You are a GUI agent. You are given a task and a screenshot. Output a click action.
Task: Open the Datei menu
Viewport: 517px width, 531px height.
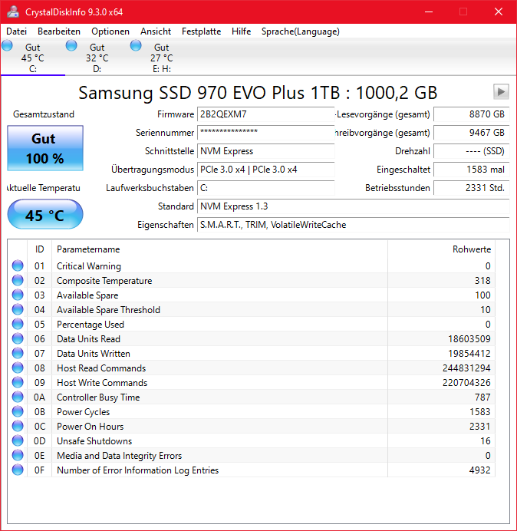click(x=16, y=31)
